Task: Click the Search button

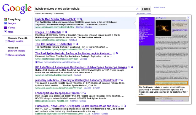Action: point(146,9)
